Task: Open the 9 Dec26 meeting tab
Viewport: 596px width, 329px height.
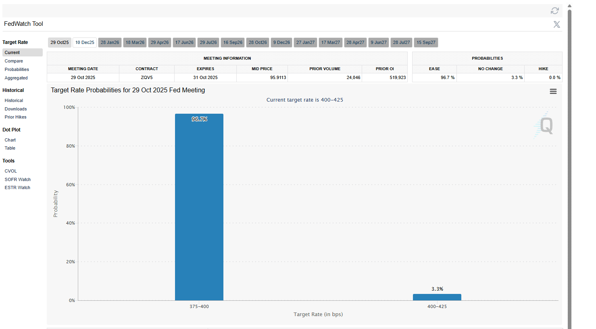Action: click(281, 42)
